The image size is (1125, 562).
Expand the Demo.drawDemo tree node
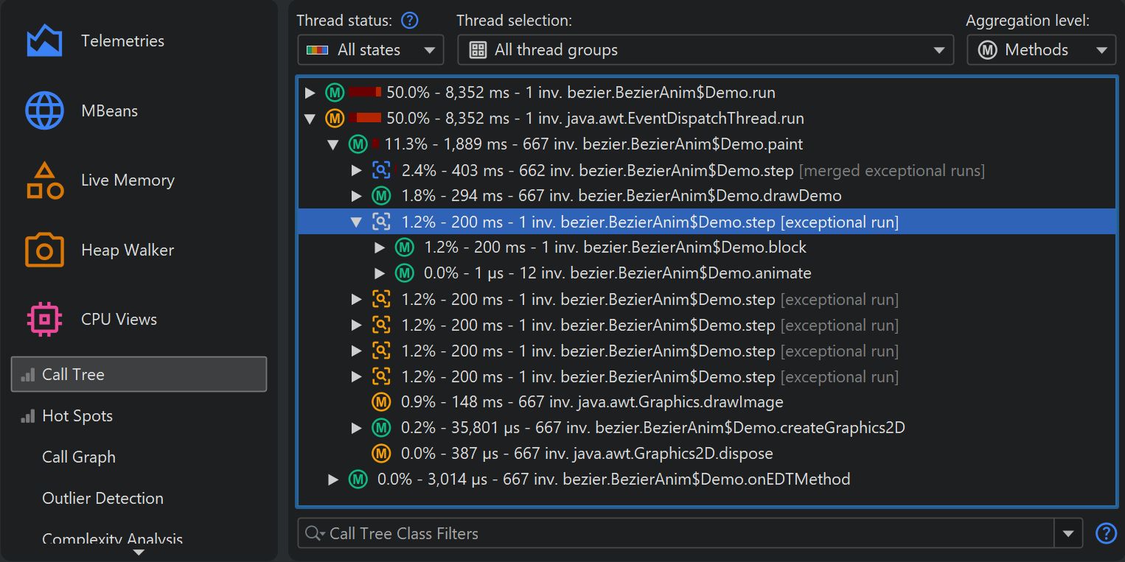(x=357, y=196)
